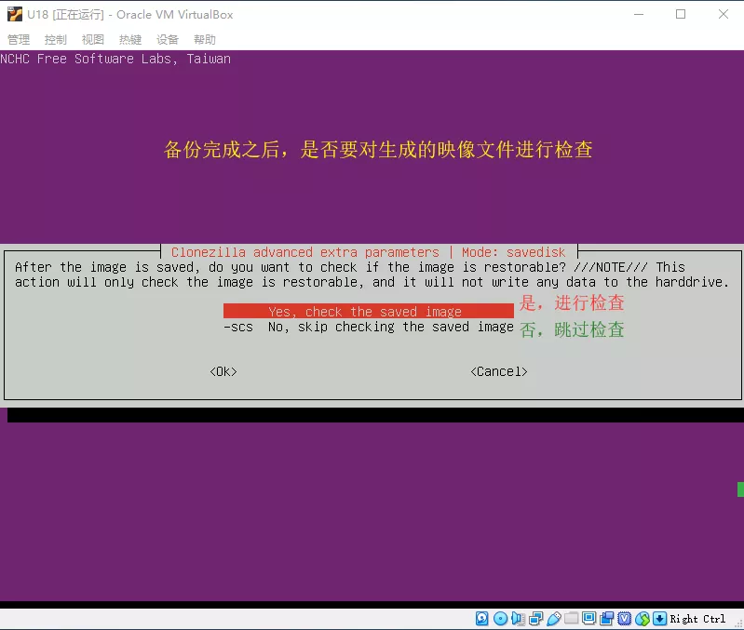Choose the <Cancel> button
The image size is (744, 630).
click(499, 371)
